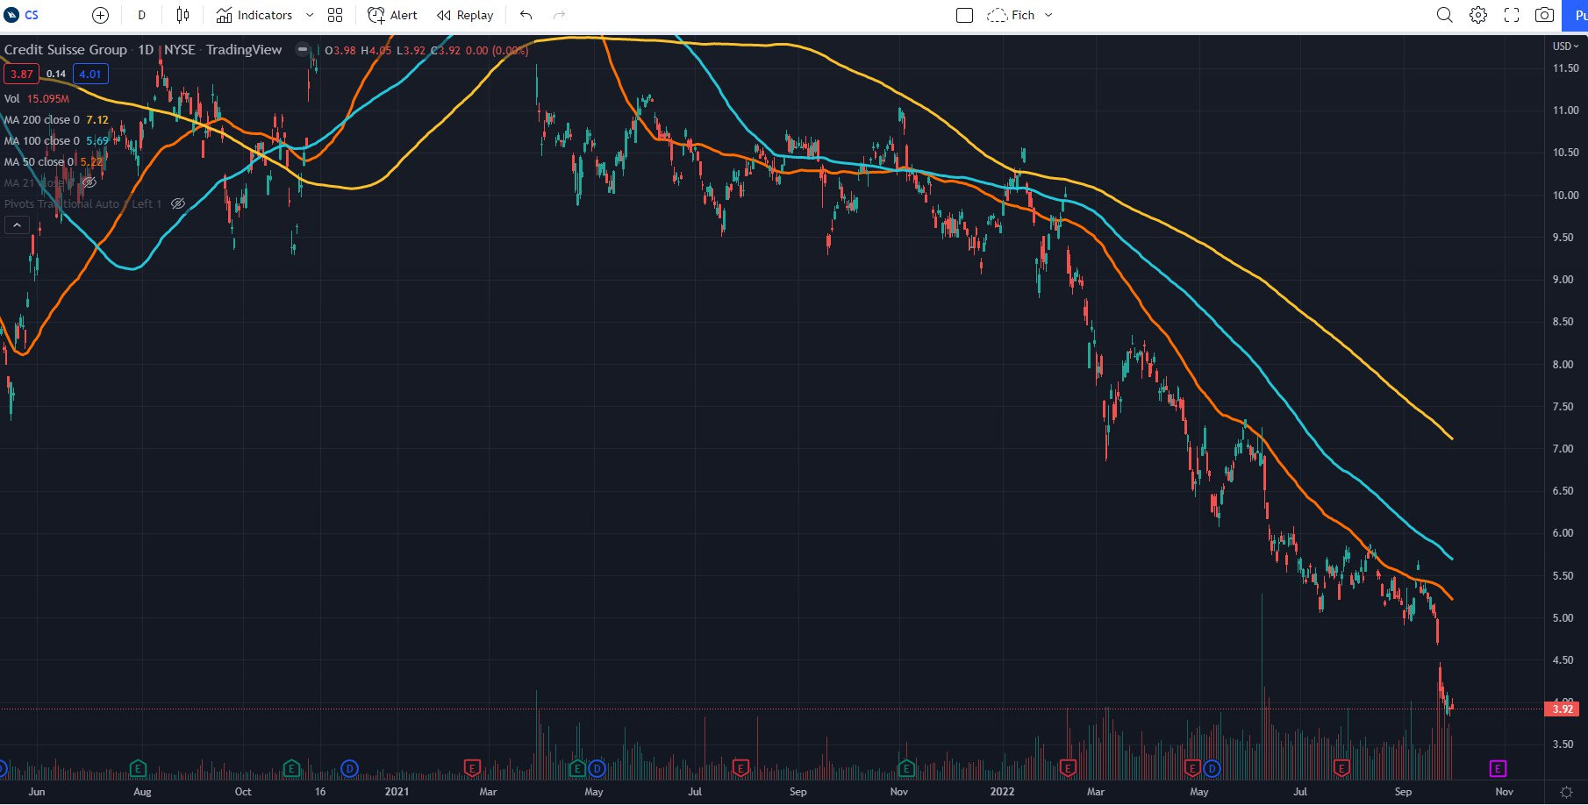Screen dimensions: 1588x805
Task: Open green earnings marker right of Oct
Action: (x=291, y=768)
